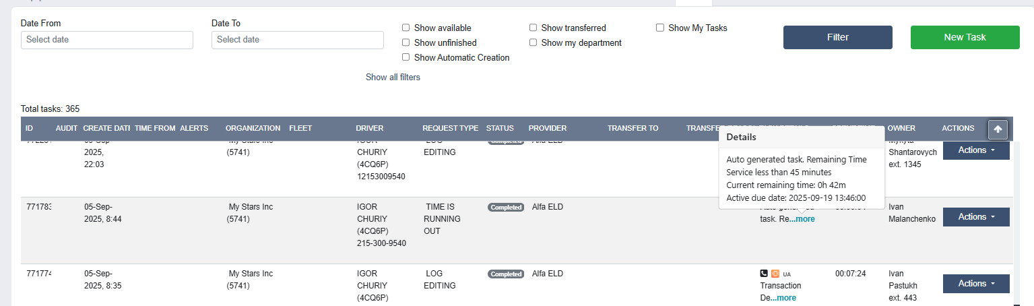Click the Date From input field
The width and height of the screenshot is (1034, 306).
107,40
